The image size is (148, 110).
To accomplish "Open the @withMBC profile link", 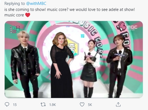I will [36, 4].
